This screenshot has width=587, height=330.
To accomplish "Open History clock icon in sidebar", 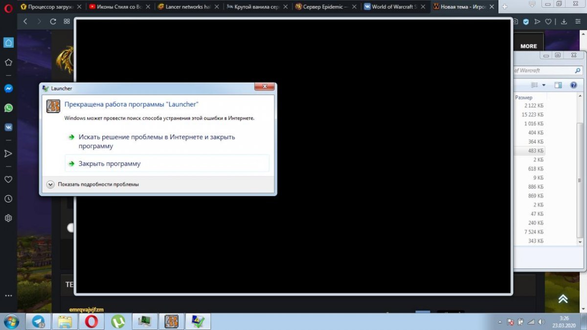I will tap(8, 199).
